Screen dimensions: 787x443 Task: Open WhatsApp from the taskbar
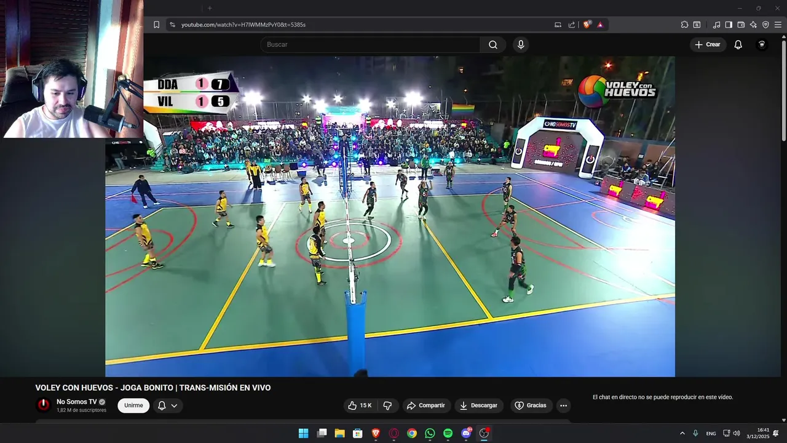(x=430, y=433)
